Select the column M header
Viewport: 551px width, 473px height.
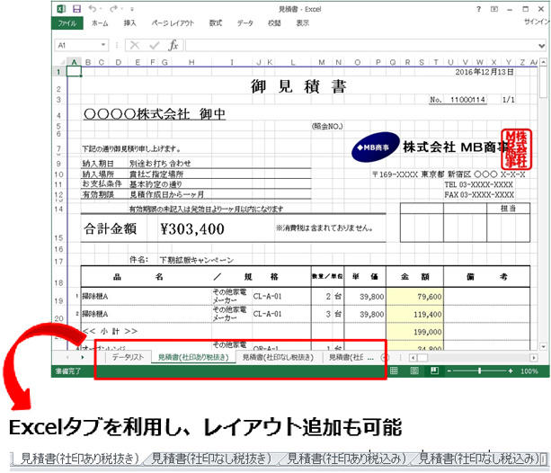(321, 62)
